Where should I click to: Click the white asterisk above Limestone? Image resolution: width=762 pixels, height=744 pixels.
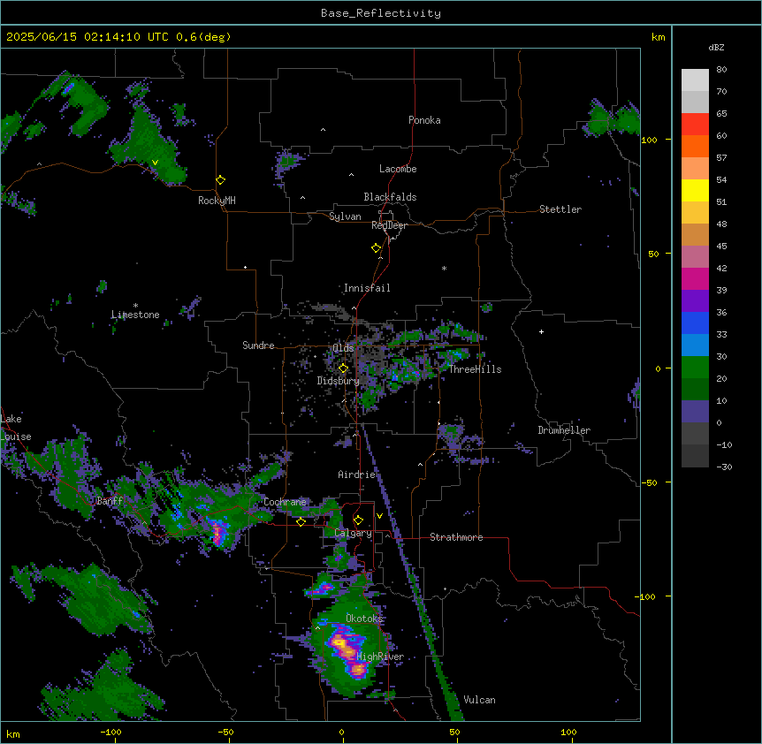click(135, 306)
